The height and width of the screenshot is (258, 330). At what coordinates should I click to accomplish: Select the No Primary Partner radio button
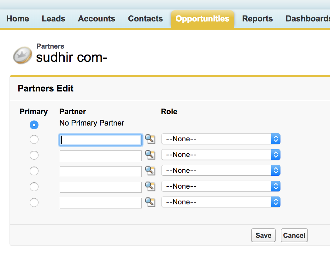point(34,125)
